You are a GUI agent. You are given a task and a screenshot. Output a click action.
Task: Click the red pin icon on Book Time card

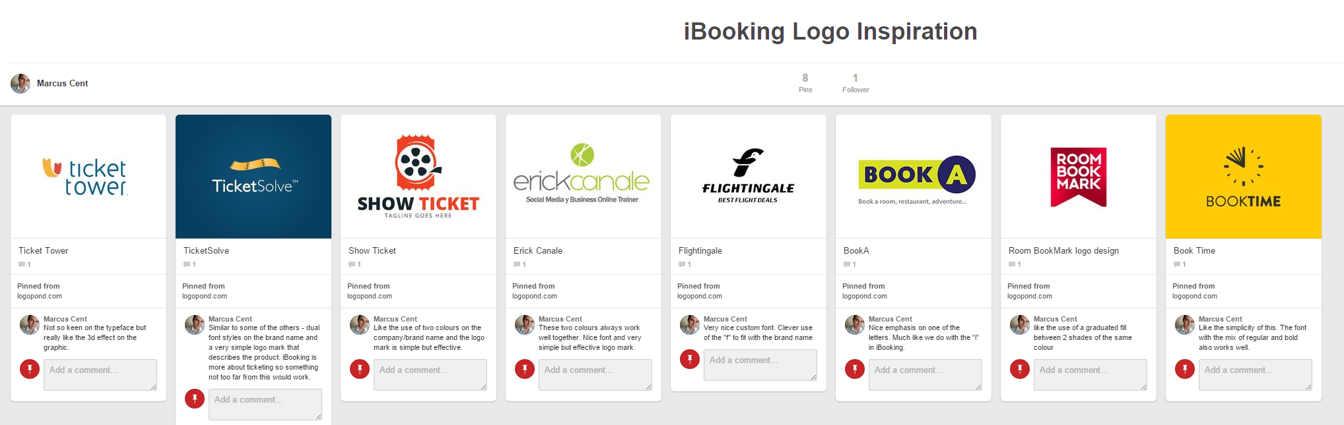point(1185,369)
